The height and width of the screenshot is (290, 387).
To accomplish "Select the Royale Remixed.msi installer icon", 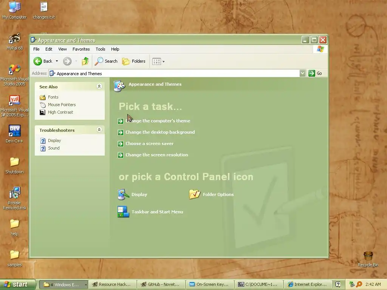I will (14, 199).
